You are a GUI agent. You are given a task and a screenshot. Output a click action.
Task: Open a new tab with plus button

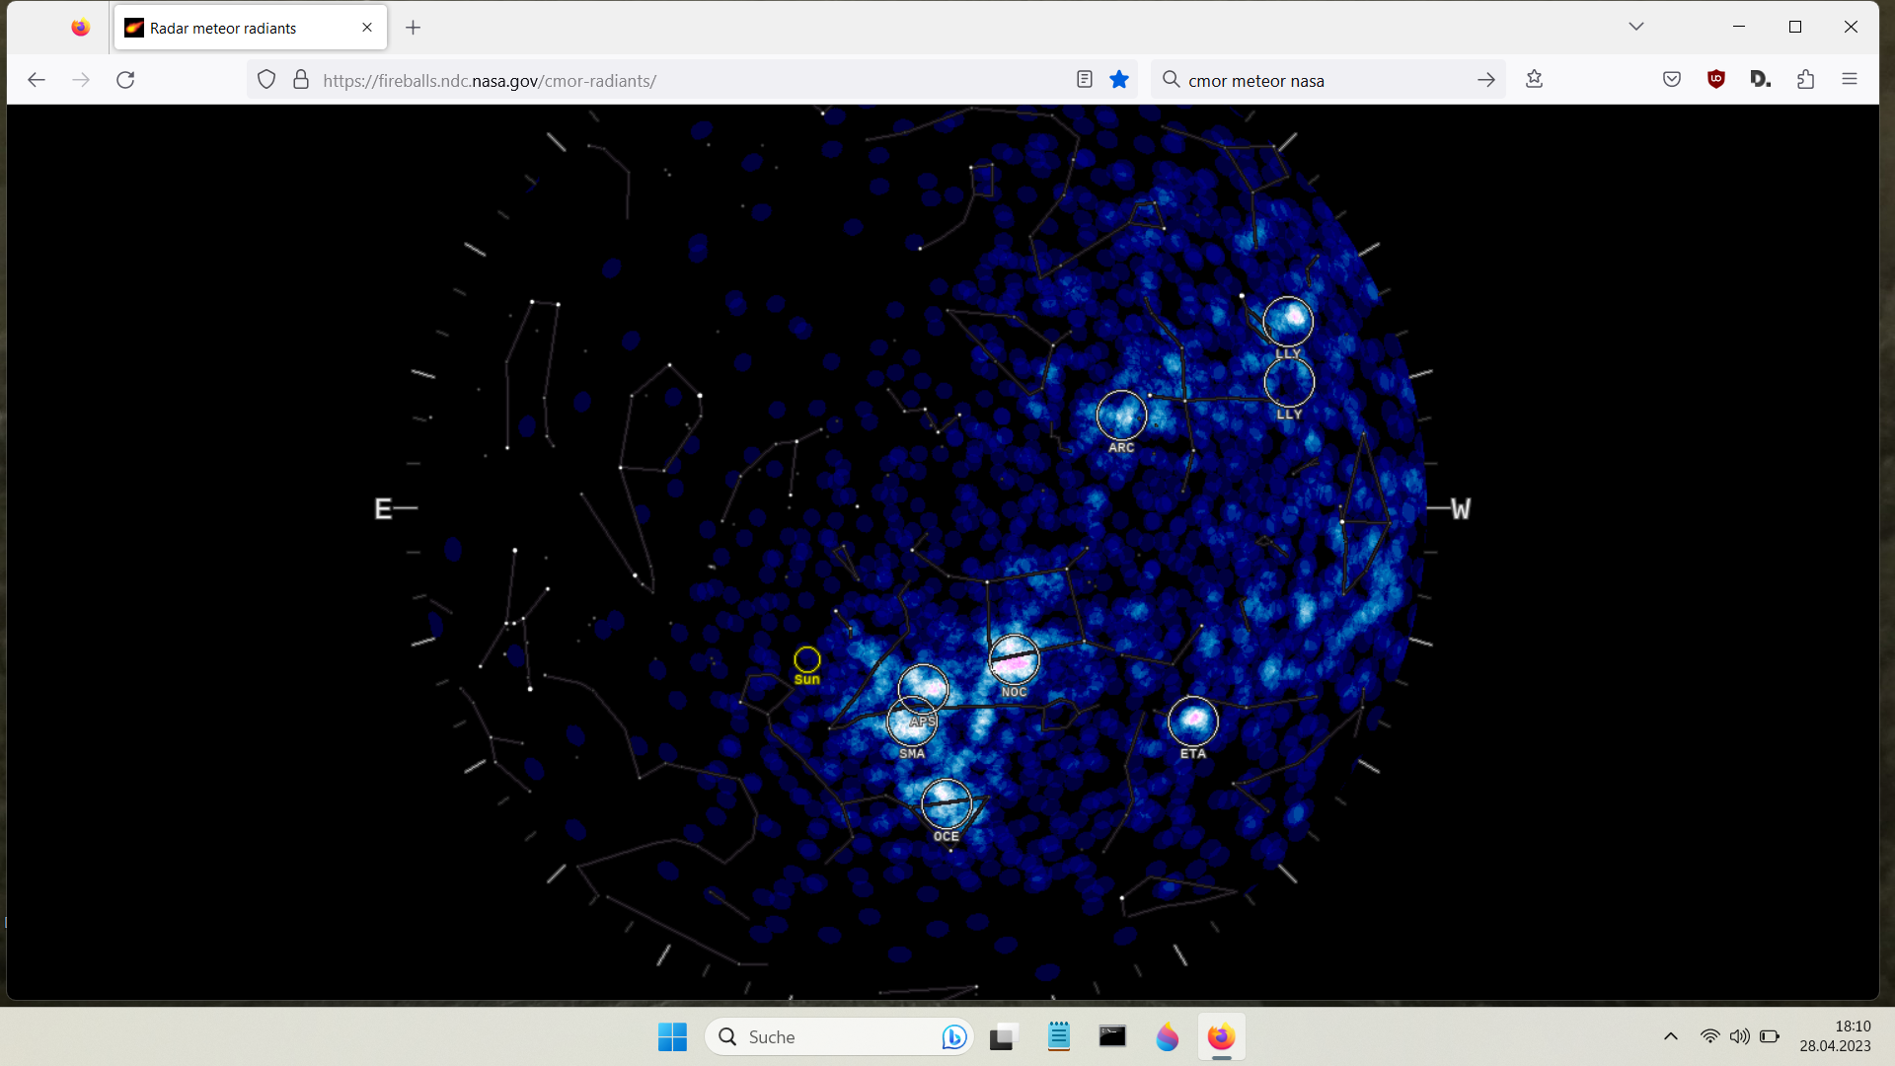coord(414,28)
